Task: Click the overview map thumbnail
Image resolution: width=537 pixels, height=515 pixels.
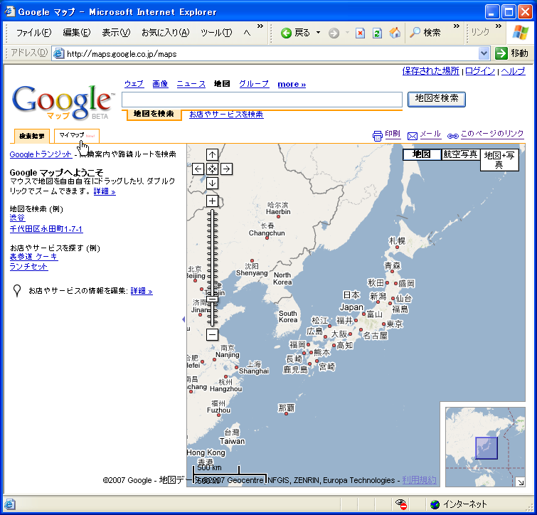Action: 485,447
